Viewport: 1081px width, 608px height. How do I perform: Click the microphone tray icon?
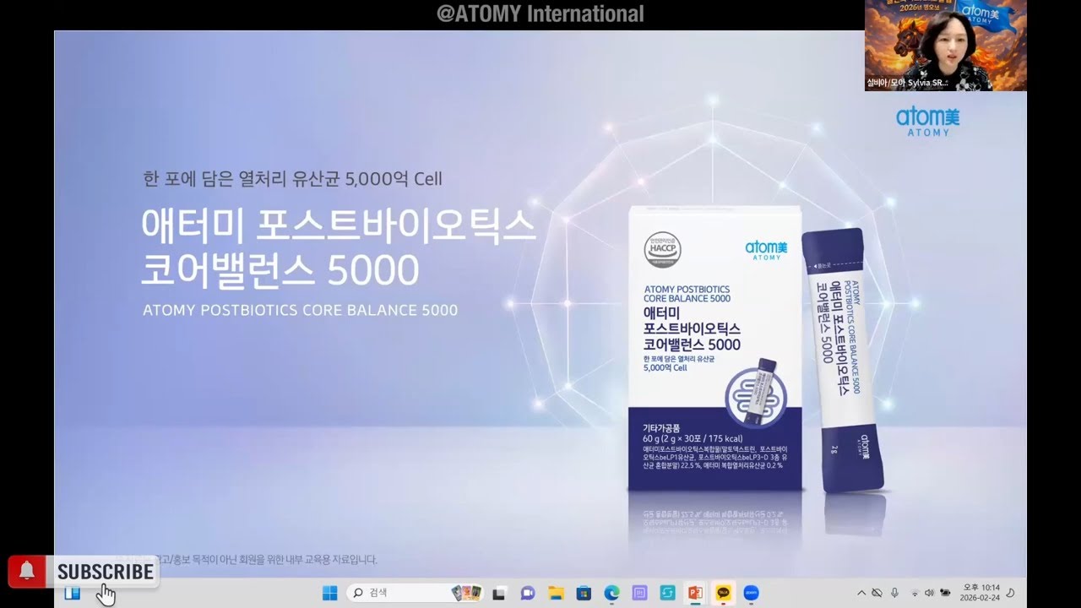coord(894,593)
